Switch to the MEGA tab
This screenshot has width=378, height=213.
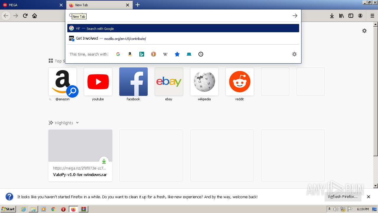point(32,5)
